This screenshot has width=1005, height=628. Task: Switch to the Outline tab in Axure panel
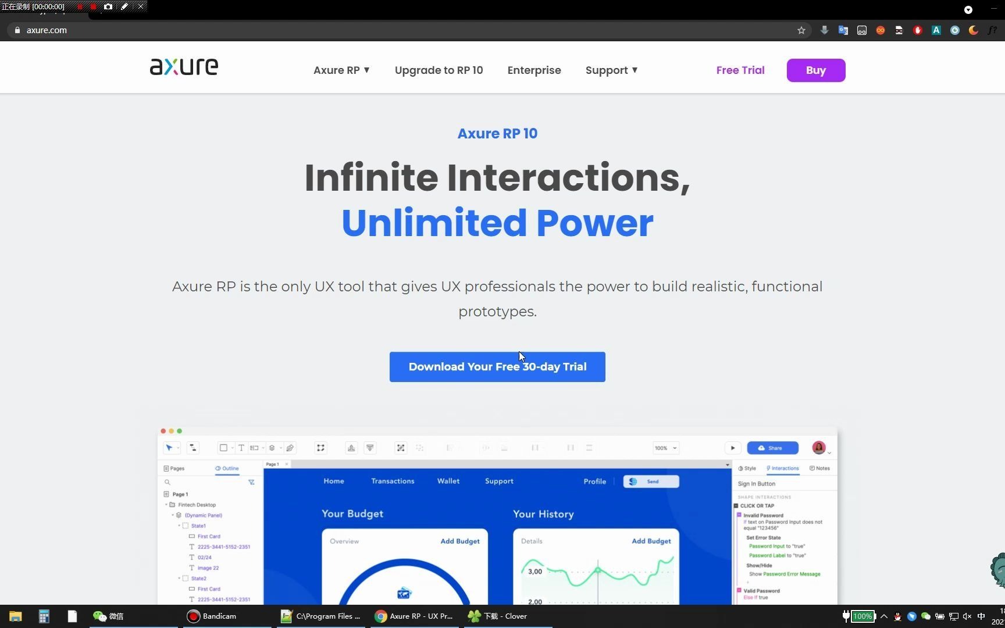pyautogui.click(x=227, y=468)
